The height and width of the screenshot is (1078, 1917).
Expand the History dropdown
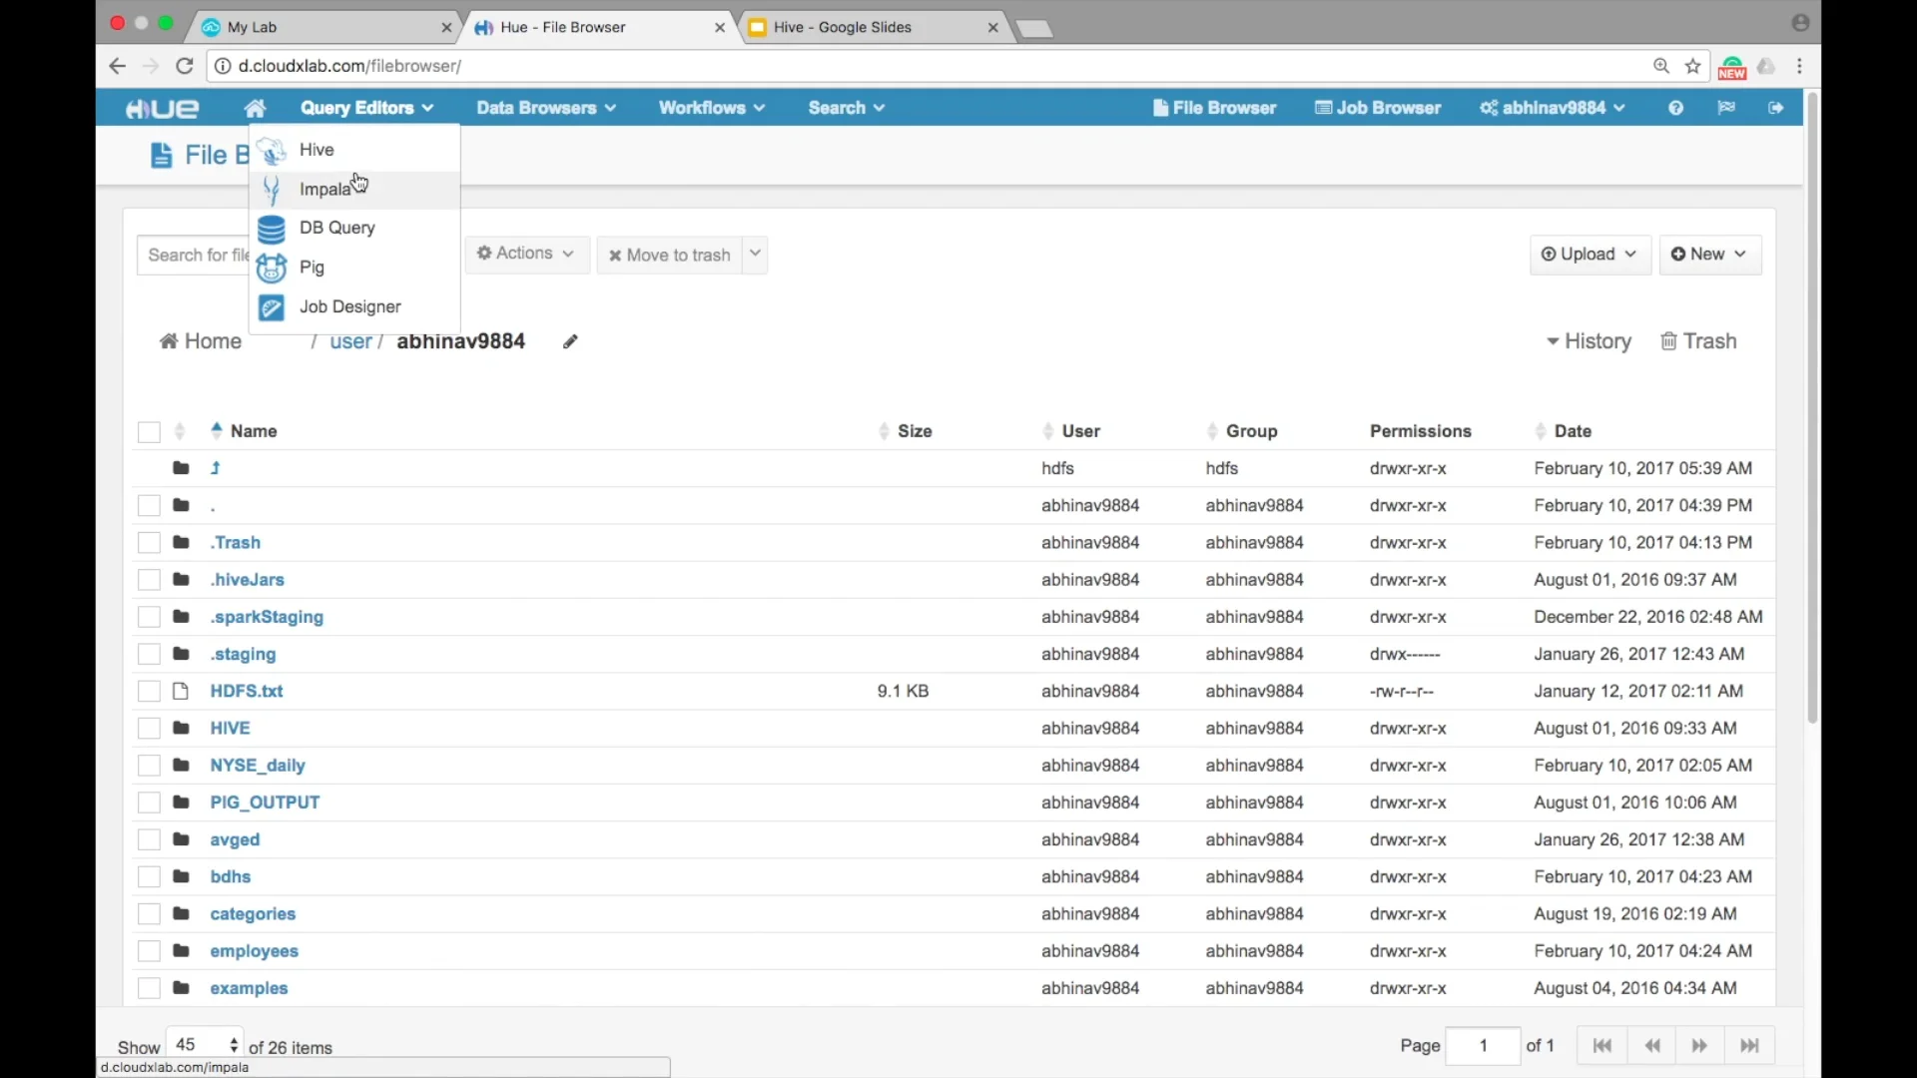tap(1589, 341)
